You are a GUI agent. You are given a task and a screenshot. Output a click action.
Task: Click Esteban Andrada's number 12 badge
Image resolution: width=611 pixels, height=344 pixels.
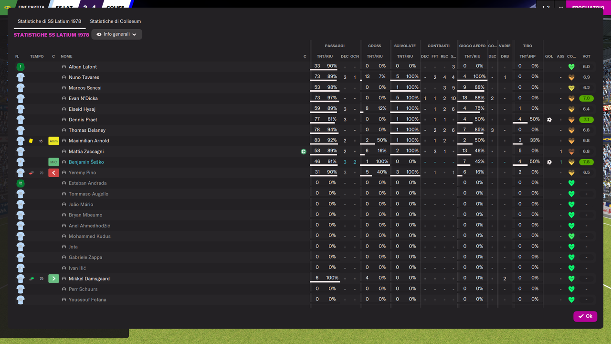(x=21, y=183)
